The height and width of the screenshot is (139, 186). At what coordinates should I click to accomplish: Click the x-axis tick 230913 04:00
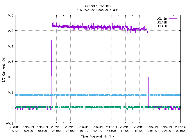(x=42, y=129)
